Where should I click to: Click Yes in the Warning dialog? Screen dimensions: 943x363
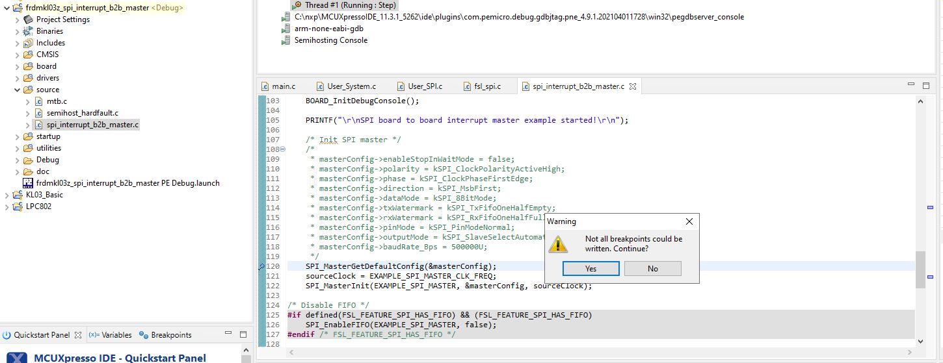[x=590, y=268]
